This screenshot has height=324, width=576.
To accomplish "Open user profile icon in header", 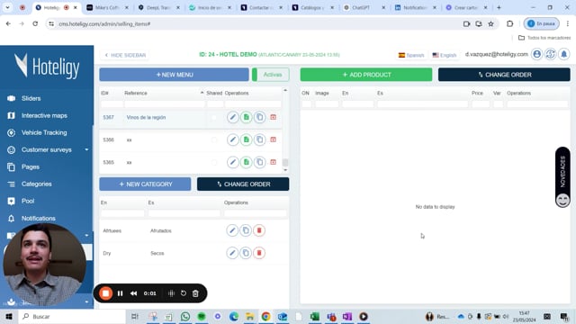I will click(x=536, y=54).
